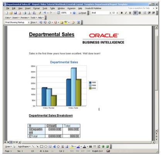Viewport: 161px width, 157px height.
Task: Open a file with the folder icon
Action: (x=11, y=13)
